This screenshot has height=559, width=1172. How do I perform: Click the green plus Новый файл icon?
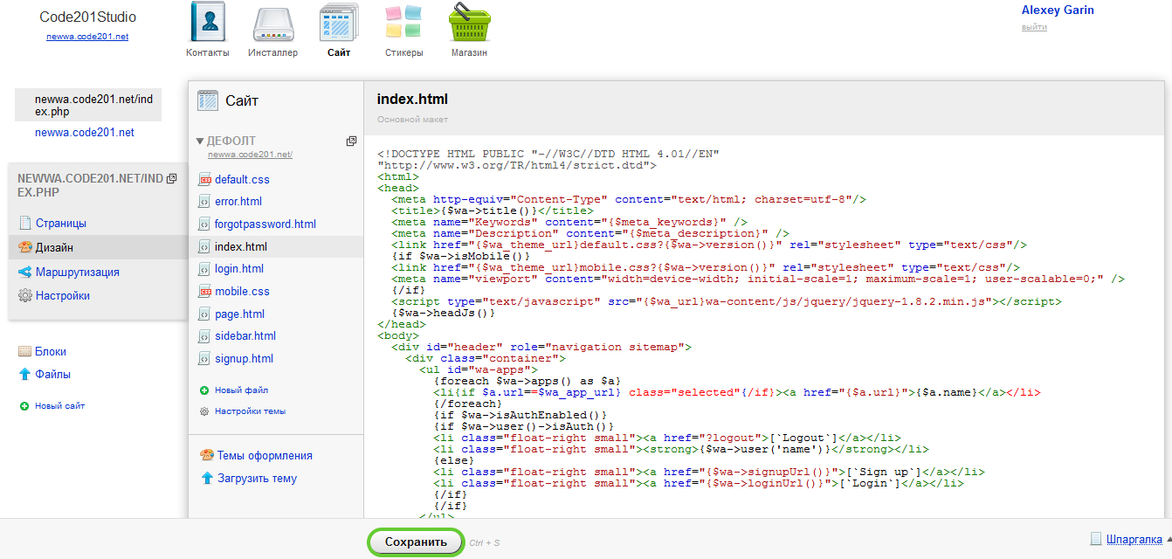[204, 390]
